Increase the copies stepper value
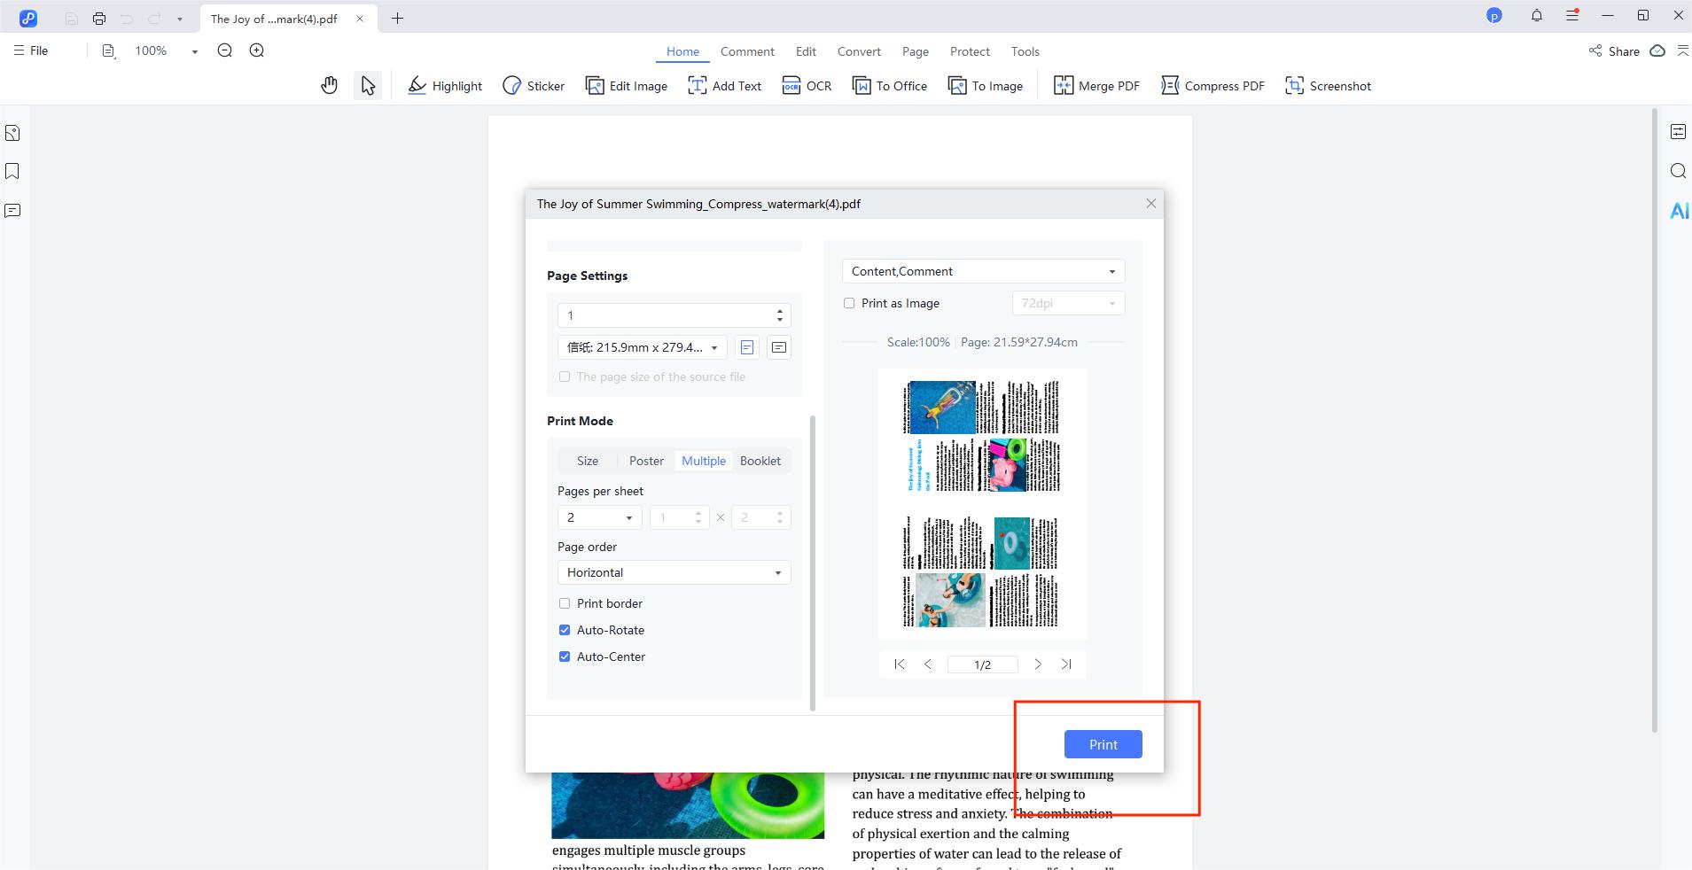 (780, 311)
